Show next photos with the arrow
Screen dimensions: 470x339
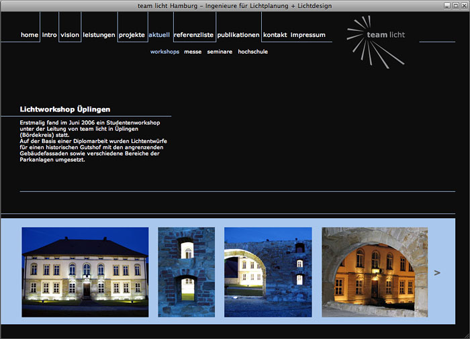tap(437, 273)
